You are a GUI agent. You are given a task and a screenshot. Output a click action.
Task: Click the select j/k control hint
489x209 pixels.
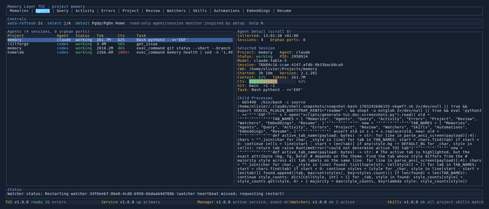[59, 23]
